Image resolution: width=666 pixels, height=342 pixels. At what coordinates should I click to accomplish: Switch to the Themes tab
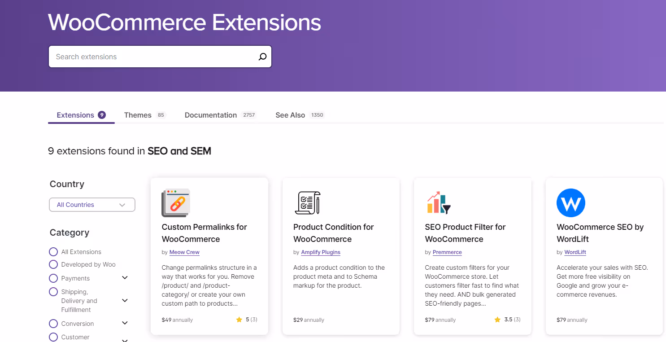[138, 115]
